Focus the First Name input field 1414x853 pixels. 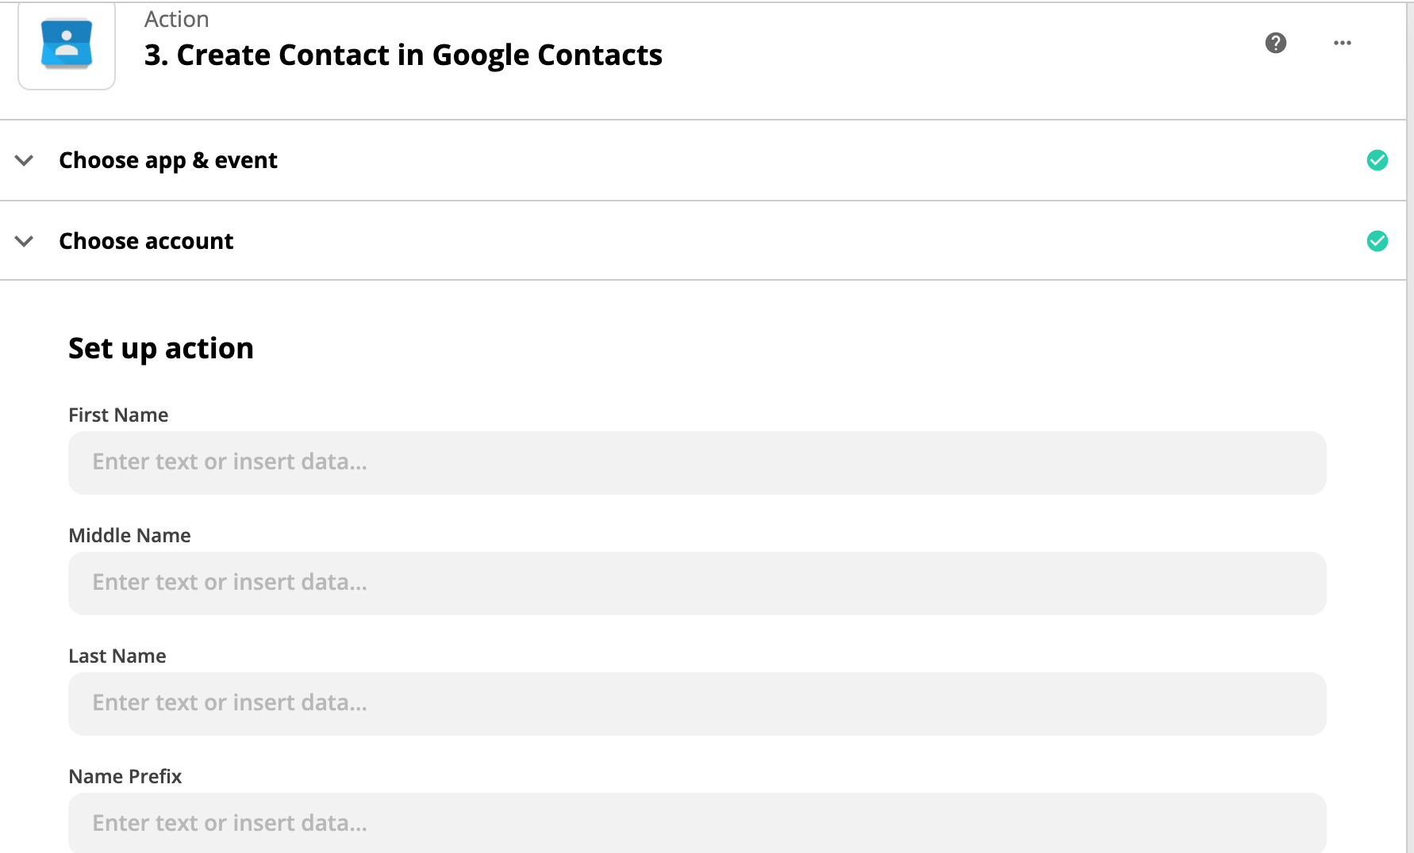coord(697,463)
